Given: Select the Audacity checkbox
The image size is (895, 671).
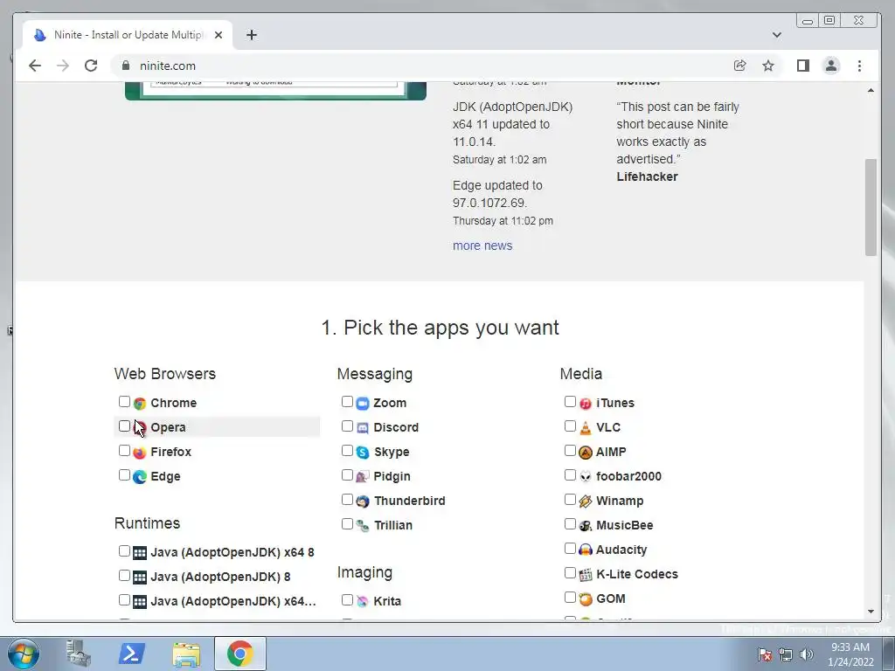Looking at the screenshot, I should click(x=570, y=549).
